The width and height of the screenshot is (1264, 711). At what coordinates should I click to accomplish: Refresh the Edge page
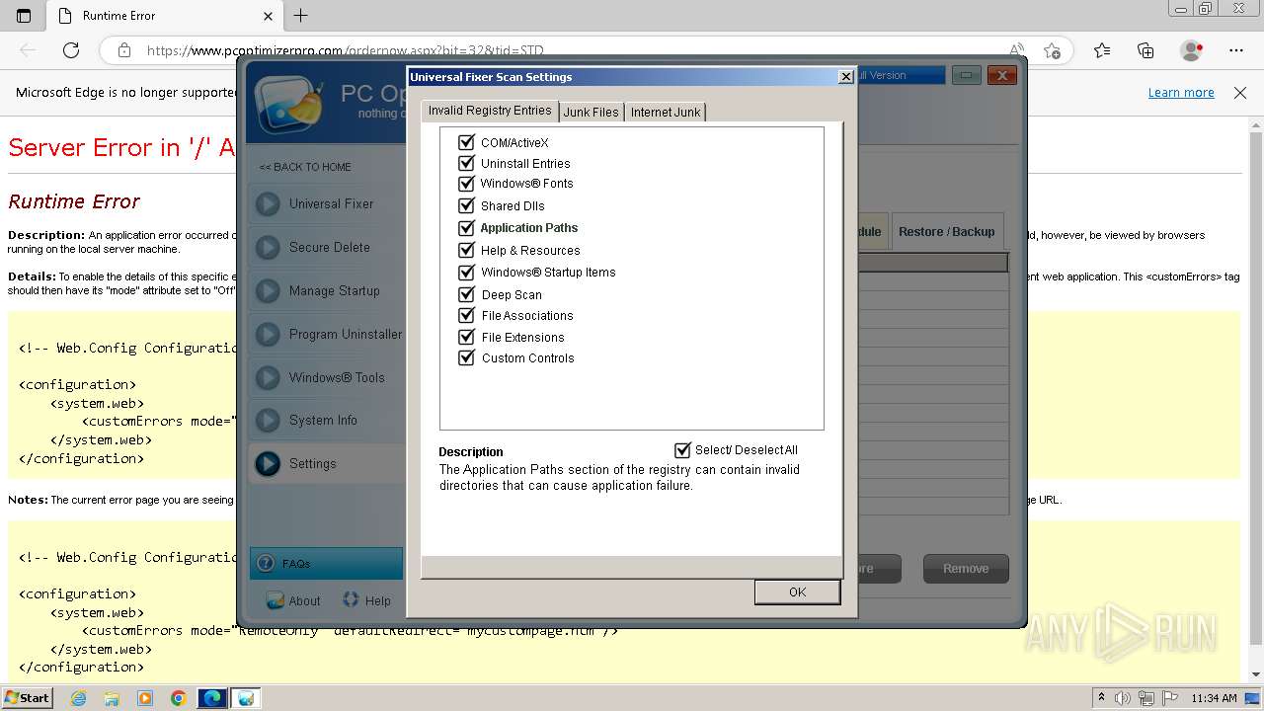(x=71, y=50)
